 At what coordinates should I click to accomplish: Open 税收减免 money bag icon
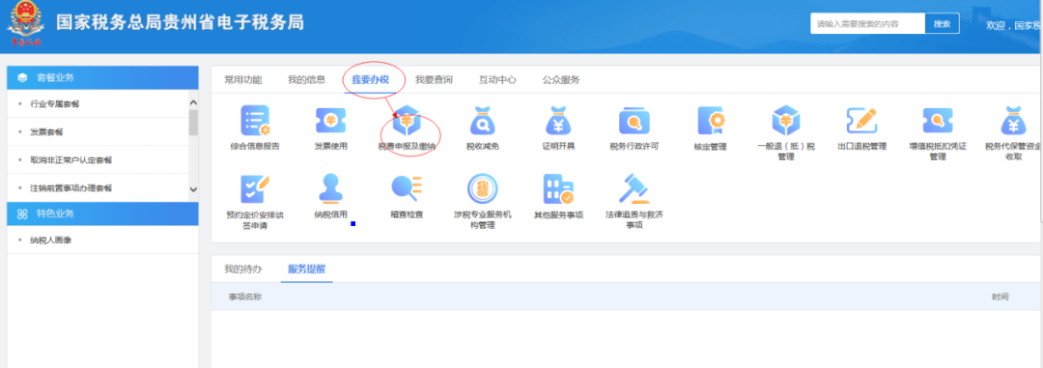482,121
